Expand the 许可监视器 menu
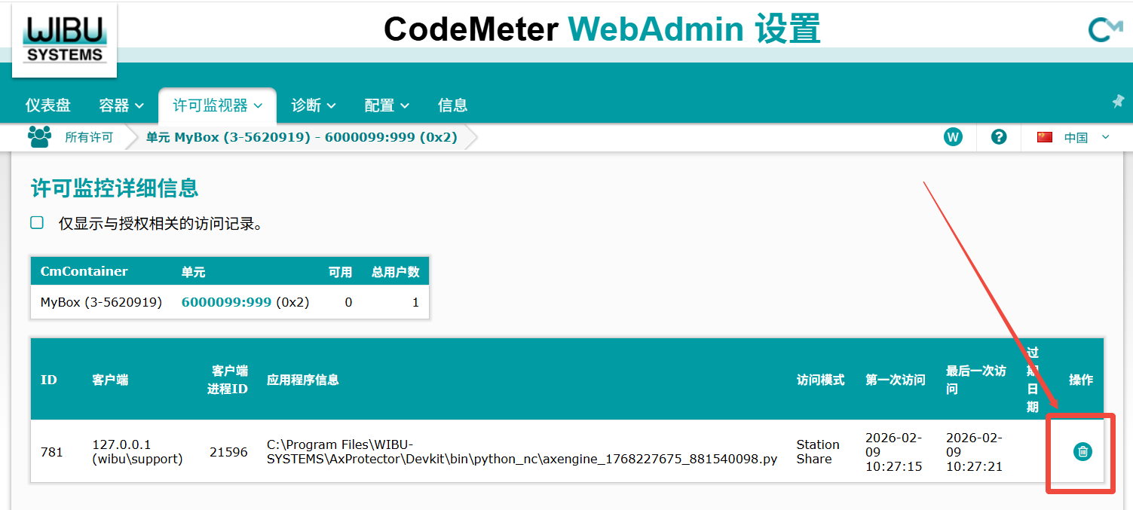1133x510 pixels. click(x=218, y=105)
